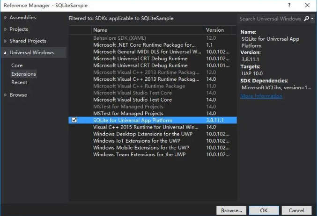Select Behaviors SDK (XAML) row
Viewport: 318px width, 216px height.
(x=153, y=38)
